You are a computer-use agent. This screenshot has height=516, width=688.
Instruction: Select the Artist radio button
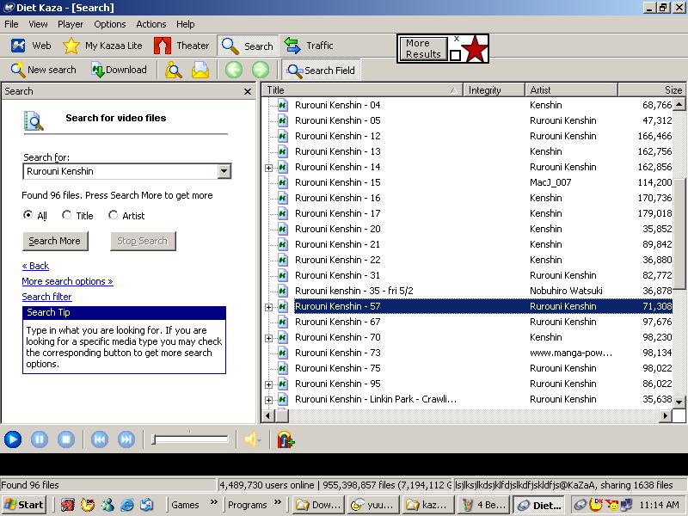(114, 216)
